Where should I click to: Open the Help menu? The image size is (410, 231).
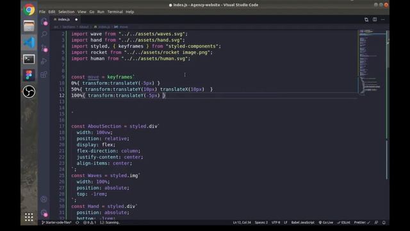coord(129,12)
